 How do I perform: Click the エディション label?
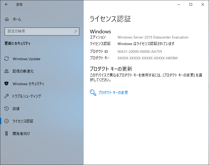point(97,37)
